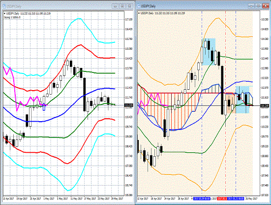Image resolution: width=271 pixels, height=205 pixels.
Task: Maximize the left USDJPY,Daily chart window
Action: tap(122, 6)
